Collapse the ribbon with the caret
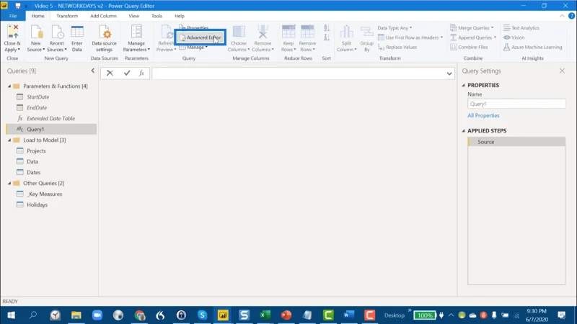Image resolution: width=577 pixels, height=324 pixels. [x=562, y=16]
